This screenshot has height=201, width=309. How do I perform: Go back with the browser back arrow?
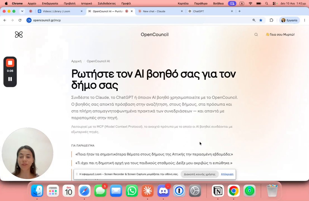[5, 20]
